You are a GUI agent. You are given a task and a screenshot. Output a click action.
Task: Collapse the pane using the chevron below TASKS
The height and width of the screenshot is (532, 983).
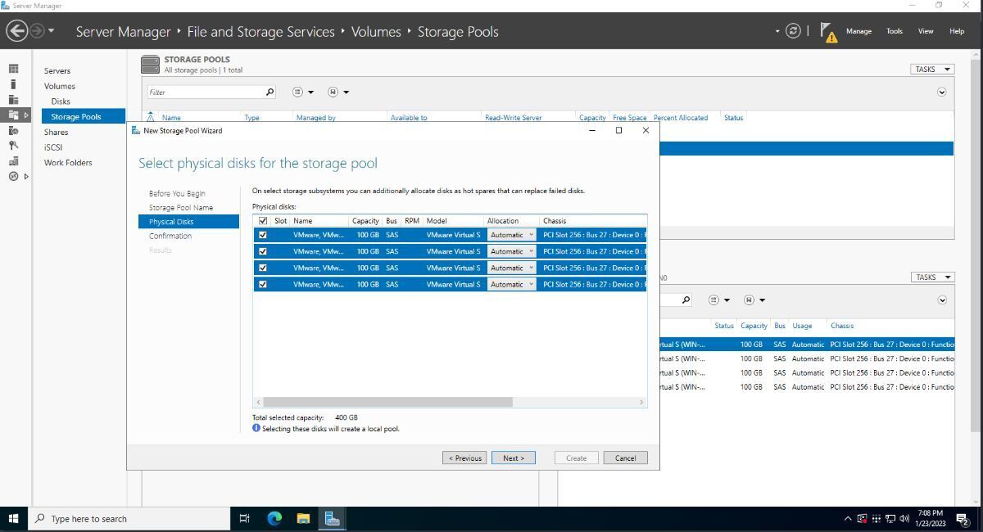(x=942, y=92)
